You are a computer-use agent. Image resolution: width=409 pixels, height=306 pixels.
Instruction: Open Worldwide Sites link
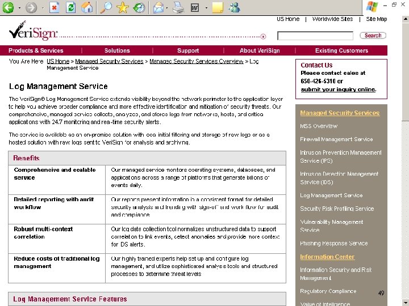point(332,19)
